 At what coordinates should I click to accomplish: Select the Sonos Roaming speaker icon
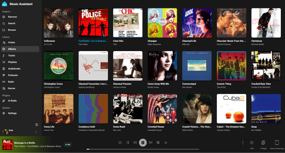[x=277, y=143]
